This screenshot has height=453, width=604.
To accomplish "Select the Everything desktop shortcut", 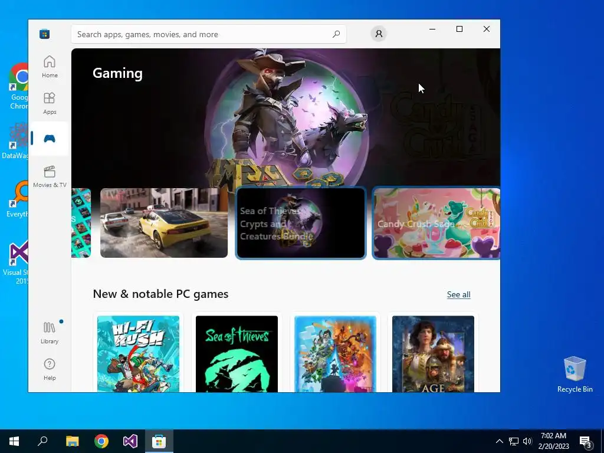I will pyautogui.click(x=17, y=199).
